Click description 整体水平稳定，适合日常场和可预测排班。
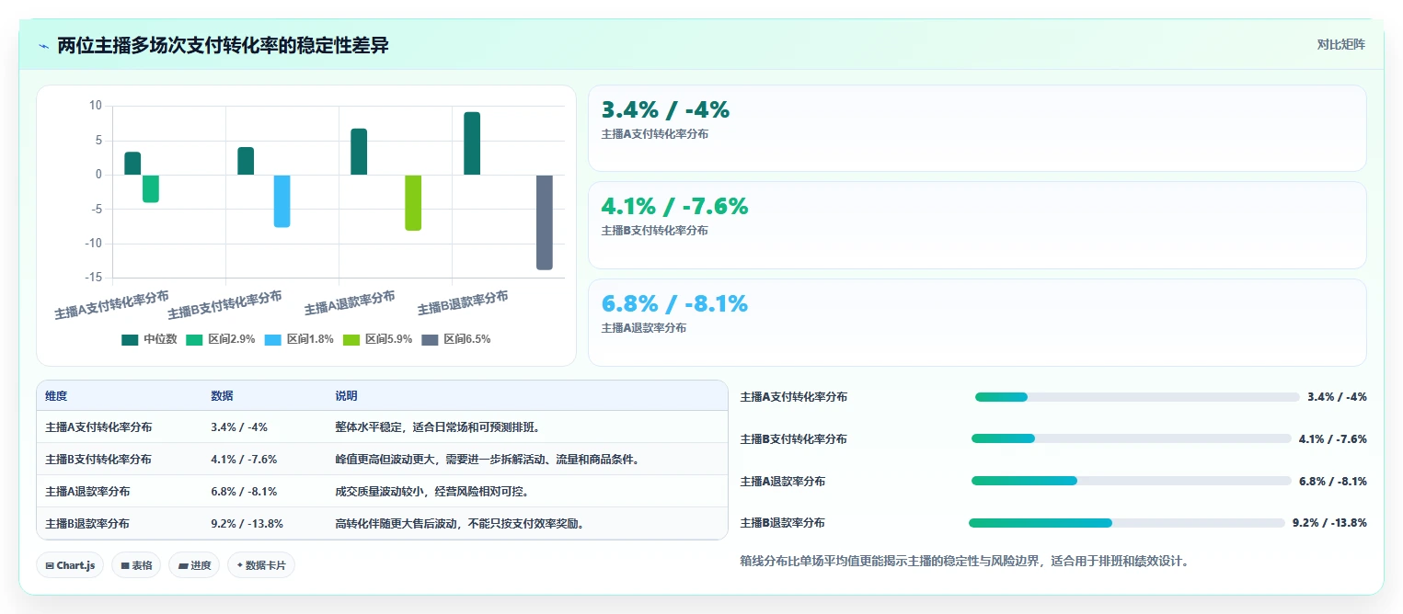 (x=437, y=427)
